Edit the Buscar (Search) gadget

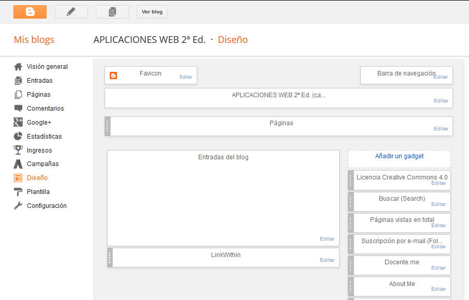pyautogui.click(x=438, y=204)
